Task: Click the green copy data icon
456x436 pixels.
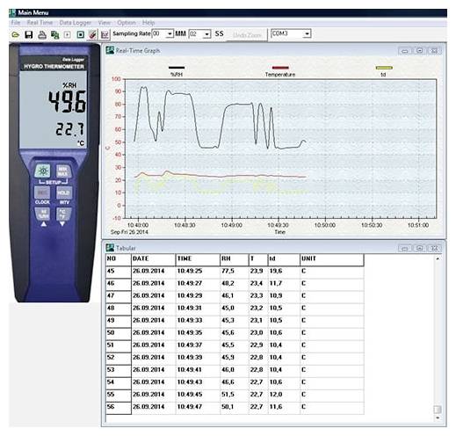Action: coord(54,35)
